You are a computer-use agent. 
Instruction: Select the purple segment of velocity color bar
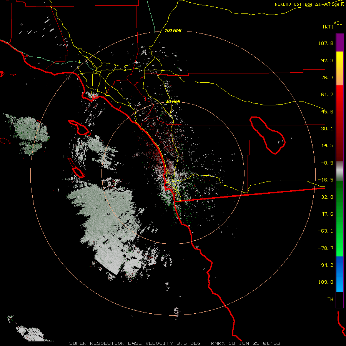tap(339, 43)
